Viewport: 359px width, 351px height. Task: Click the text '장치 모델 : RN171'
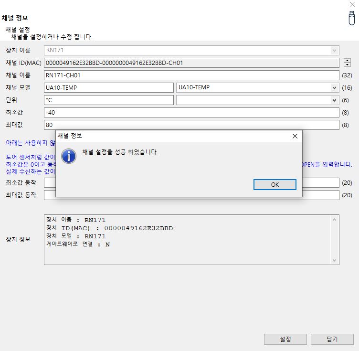tap(76, 236)
